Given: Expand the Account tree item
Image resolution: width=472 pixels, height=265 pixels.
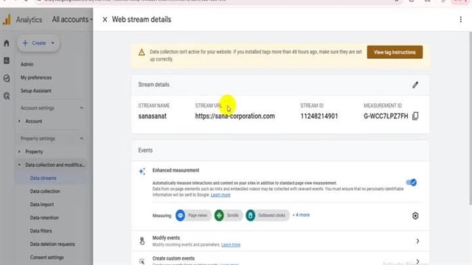Looking at the screenshot, I should click(19, 121).
